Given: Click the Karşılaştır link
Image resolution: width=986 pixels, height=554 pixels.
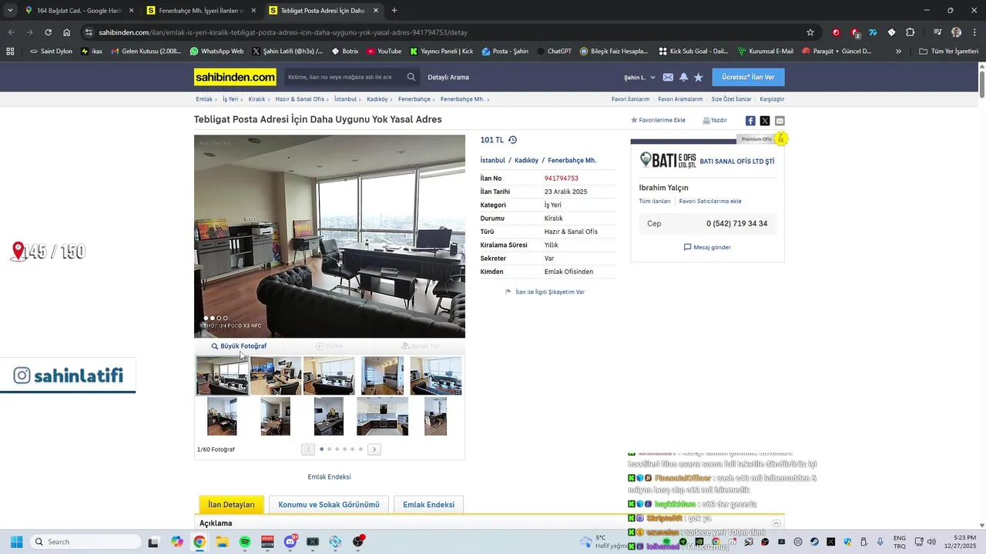Looking at the screenshot, I should [x=772, y=99].
